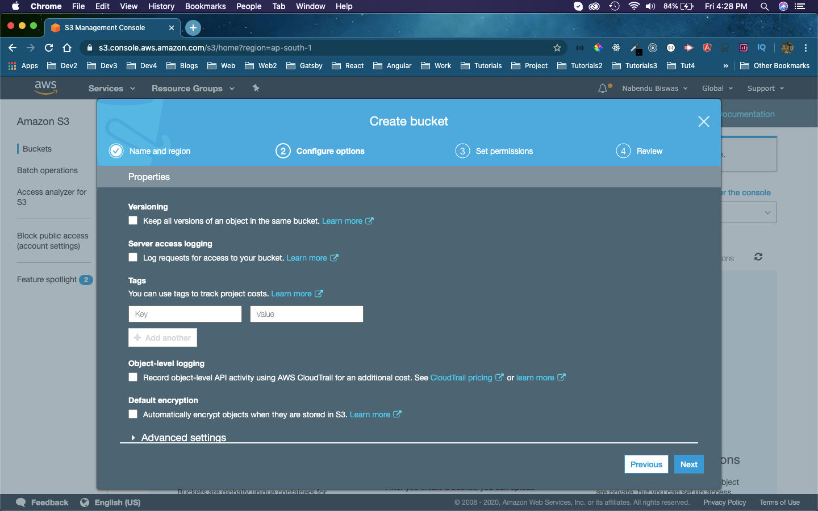Open the React bookmarks folder
This screenshot has width=818, height=511.
pyautogui.click(x=348, y=65)
